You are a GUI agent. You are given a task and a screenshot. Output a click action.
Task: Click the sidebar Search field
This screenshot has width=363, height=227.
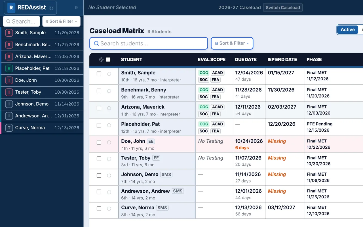22,21
